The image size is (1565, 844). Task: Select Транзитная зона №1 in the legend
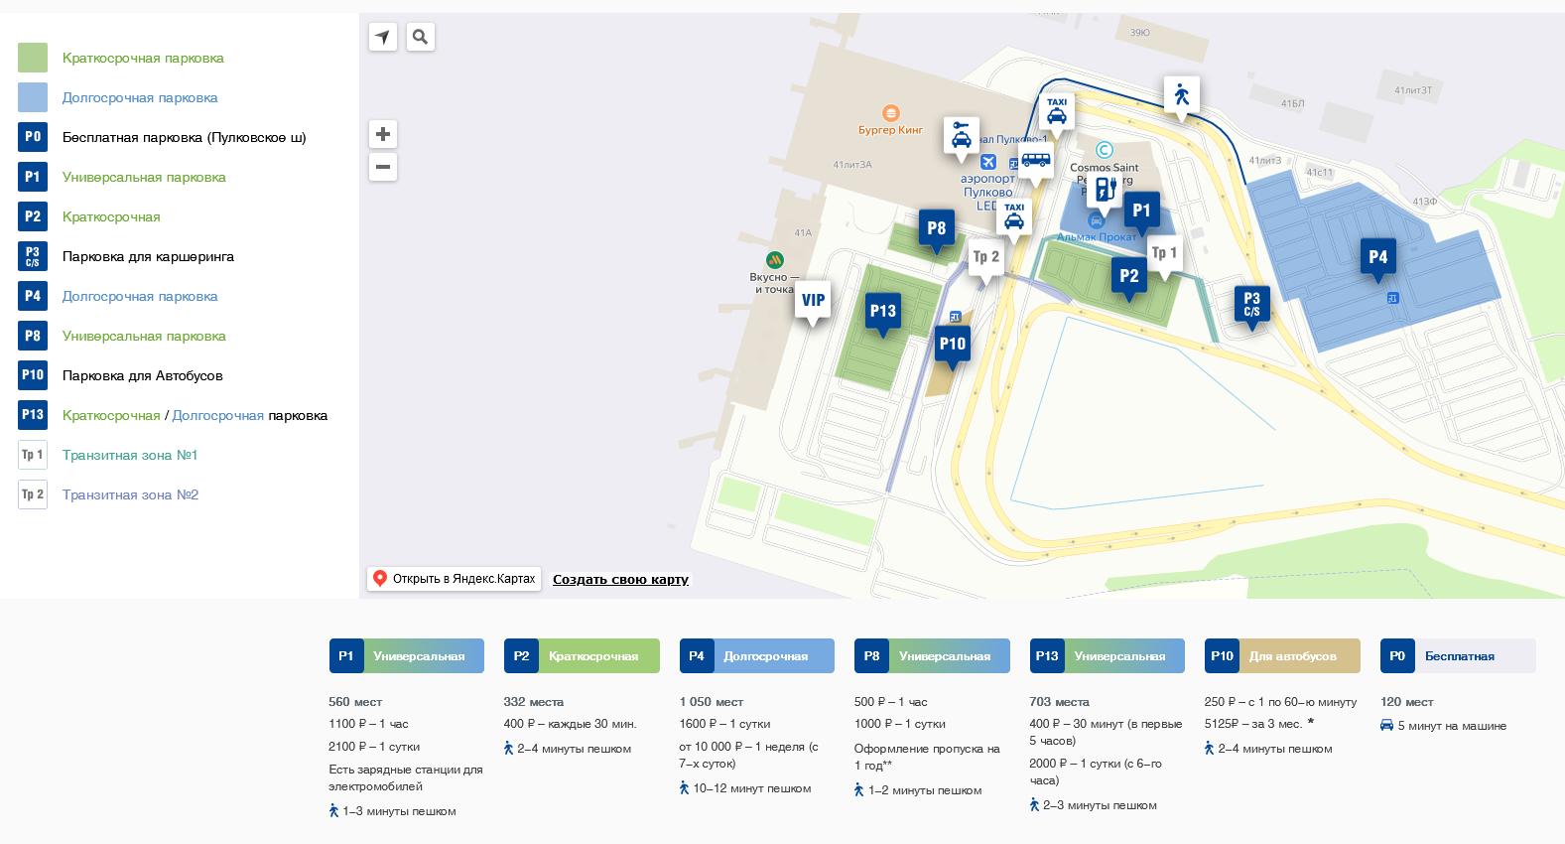130,455
